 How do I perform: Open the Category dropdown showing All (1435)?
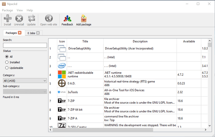pyautogui.click(x=25, y=81)
